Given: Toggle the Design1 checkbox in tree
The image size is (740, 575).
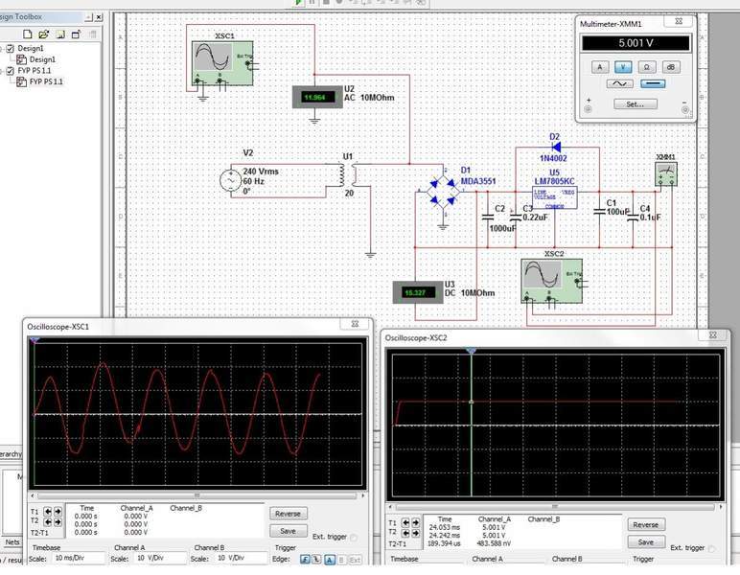Looking at the screenshot, I should [x=11, y=48].
